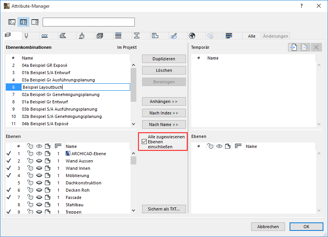The height and width of the screenshot is (237, 328).
Task: Open the help question mark
Action: 301,6
